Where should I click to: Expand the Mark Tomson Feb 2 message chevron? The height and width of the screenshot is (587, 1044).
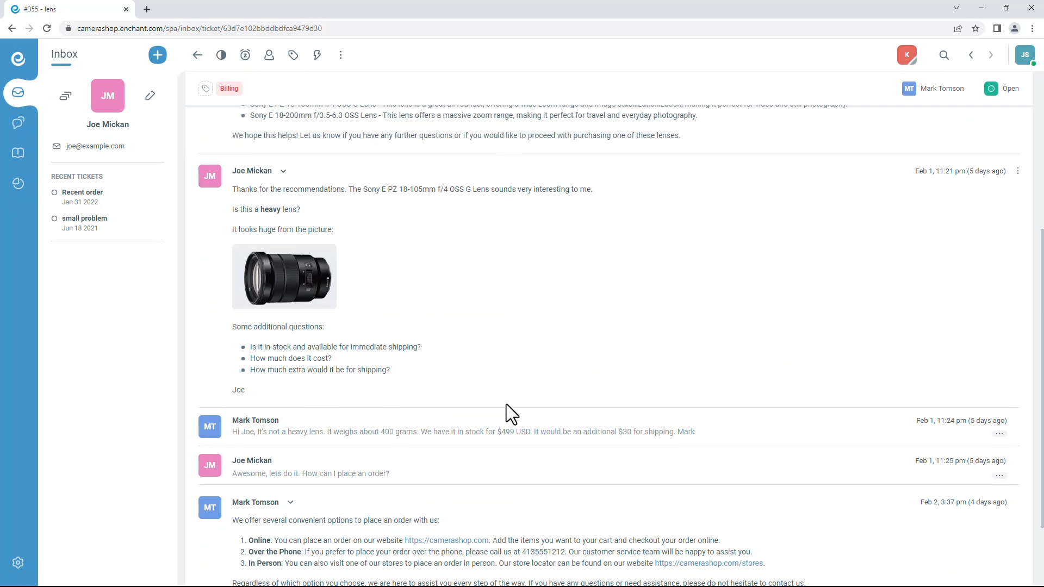pos(290,502)
